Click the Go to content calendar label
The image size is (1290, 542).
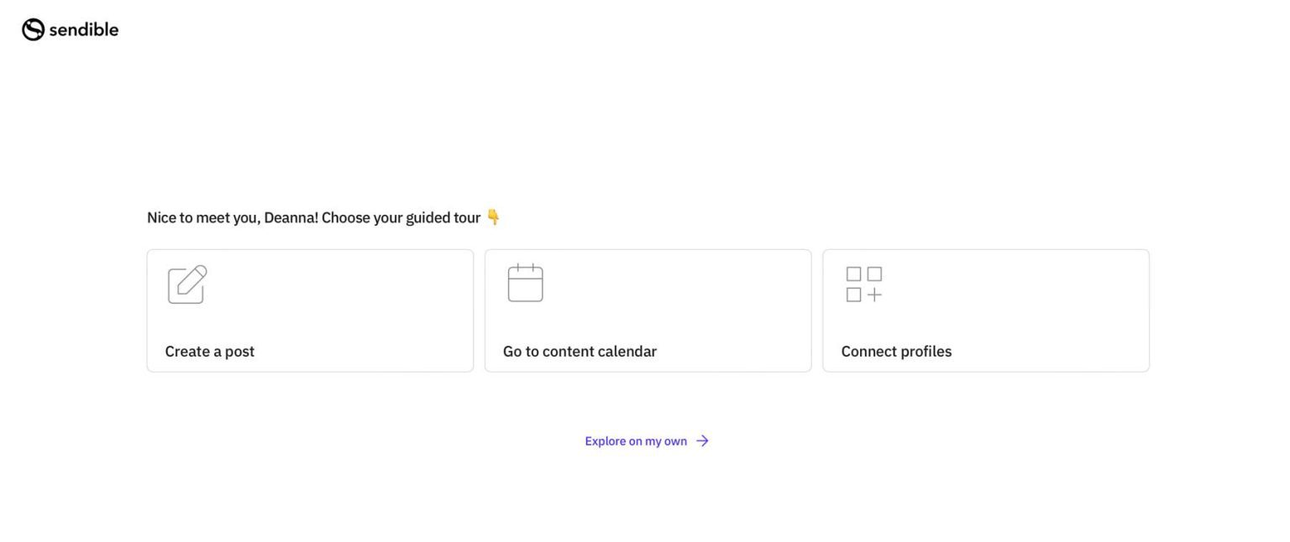pyautogui.click(x=579, y=351)
